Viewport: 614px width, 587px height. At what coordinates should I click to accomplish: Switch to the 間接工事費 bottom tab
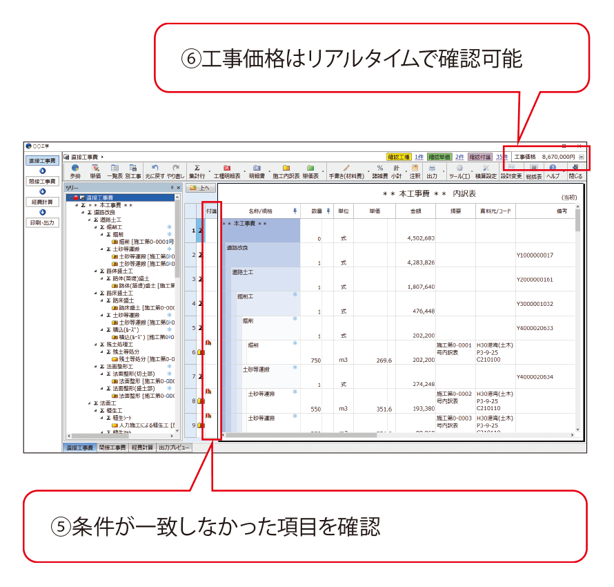click(x=112, y=448)
